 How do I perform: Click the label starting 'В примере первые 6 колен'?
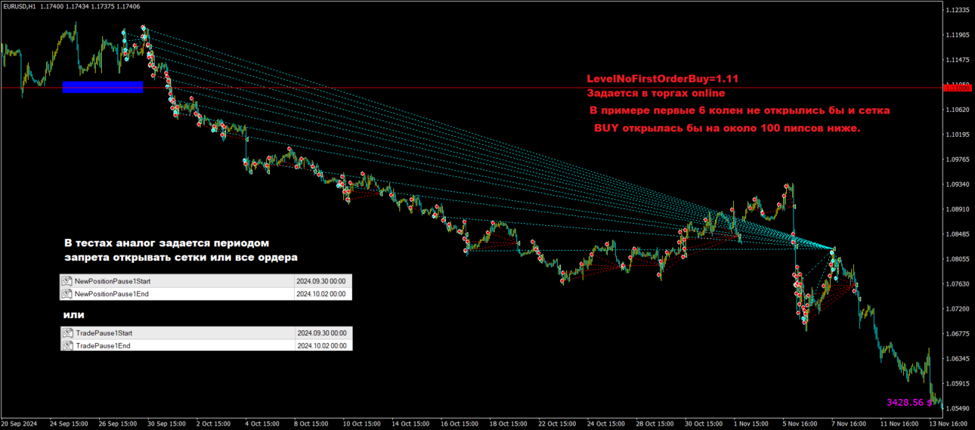[739, 110]
